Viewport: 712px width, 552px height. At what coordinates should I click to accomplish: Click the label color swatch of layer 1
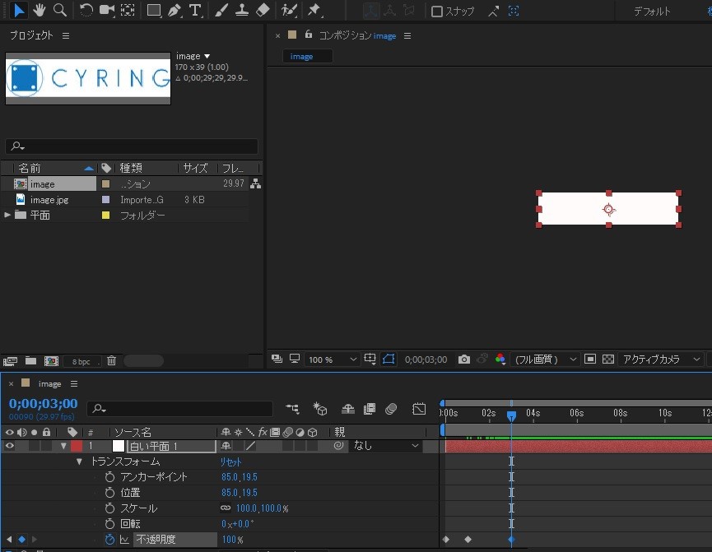[x=77, y=446]
